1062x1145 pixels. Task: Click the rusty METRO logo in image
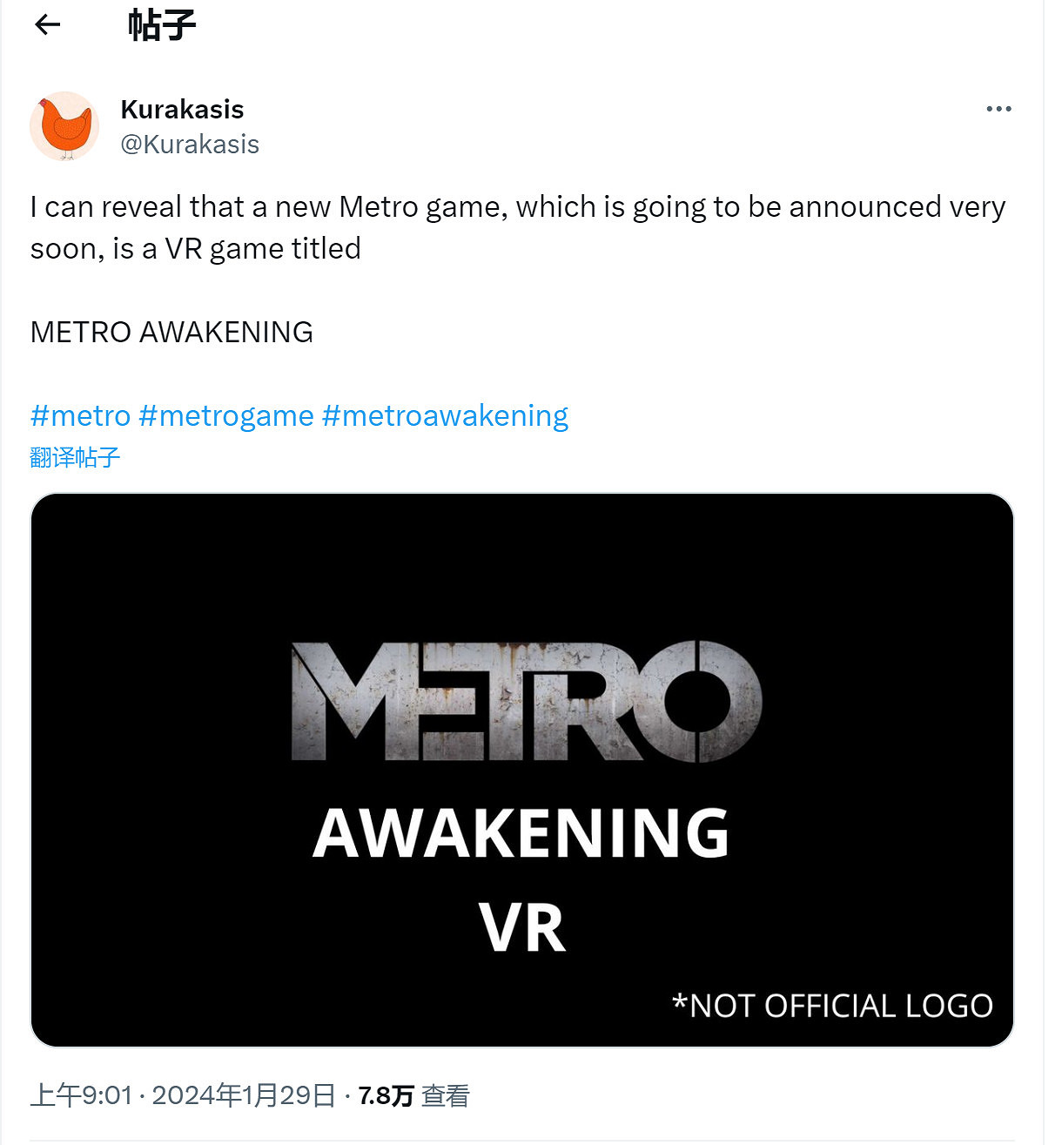[526, 702]
